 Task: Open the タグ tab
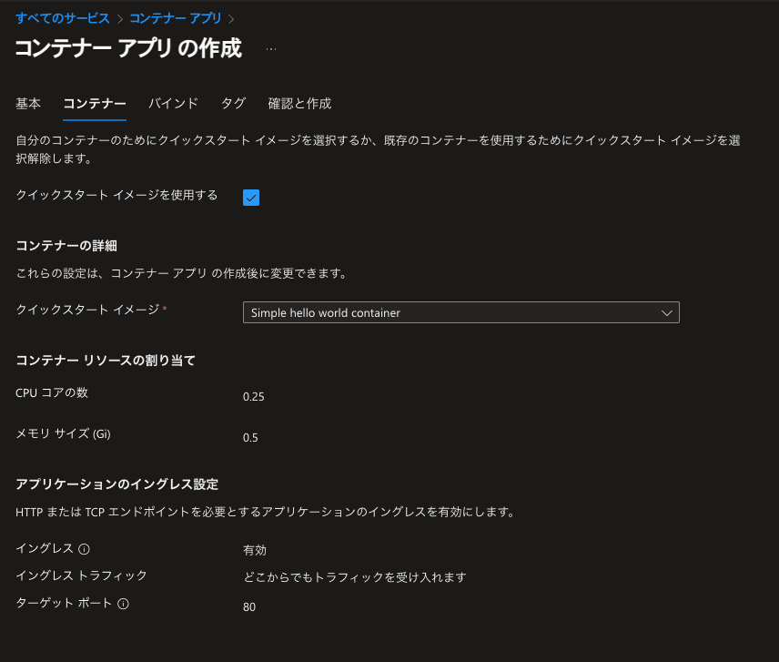(234, 104)
